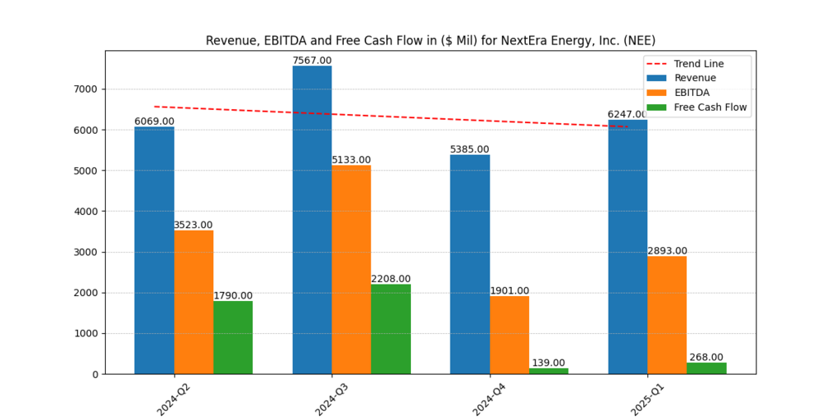This screenshot has width=840, height=420.
Task: Select the 2024-Q3 Free Cash Flow bar
Action: 390,329
